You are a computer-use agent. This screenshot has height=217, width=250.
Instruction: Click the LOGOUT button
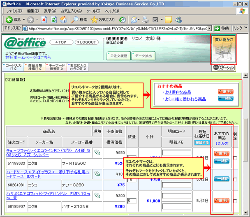[87, 42]
